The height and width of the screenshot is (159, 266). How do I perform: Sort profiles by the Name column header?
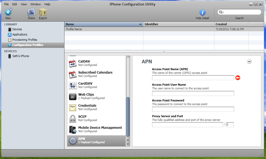[x=104, y=24]
